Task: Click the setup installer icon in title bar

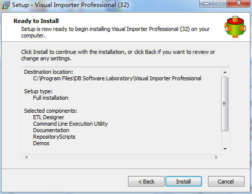Action: click(x=5, y=5)
